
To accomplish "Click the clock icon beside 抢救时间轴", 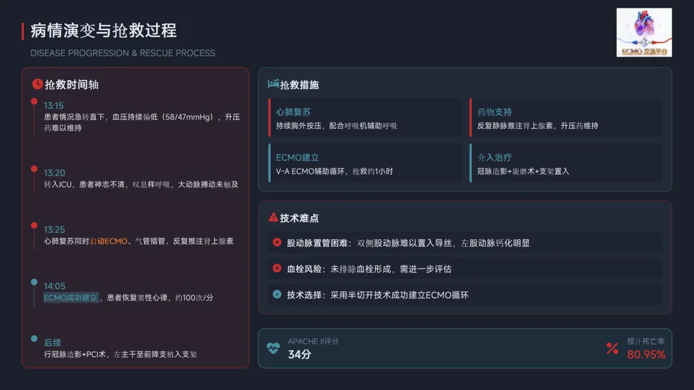I will coord(37,84).
